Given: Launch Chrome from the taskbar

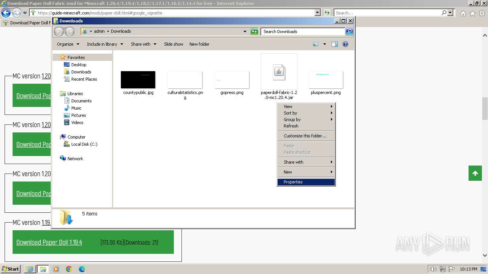Looking at the screenshot, I should 69,269.
